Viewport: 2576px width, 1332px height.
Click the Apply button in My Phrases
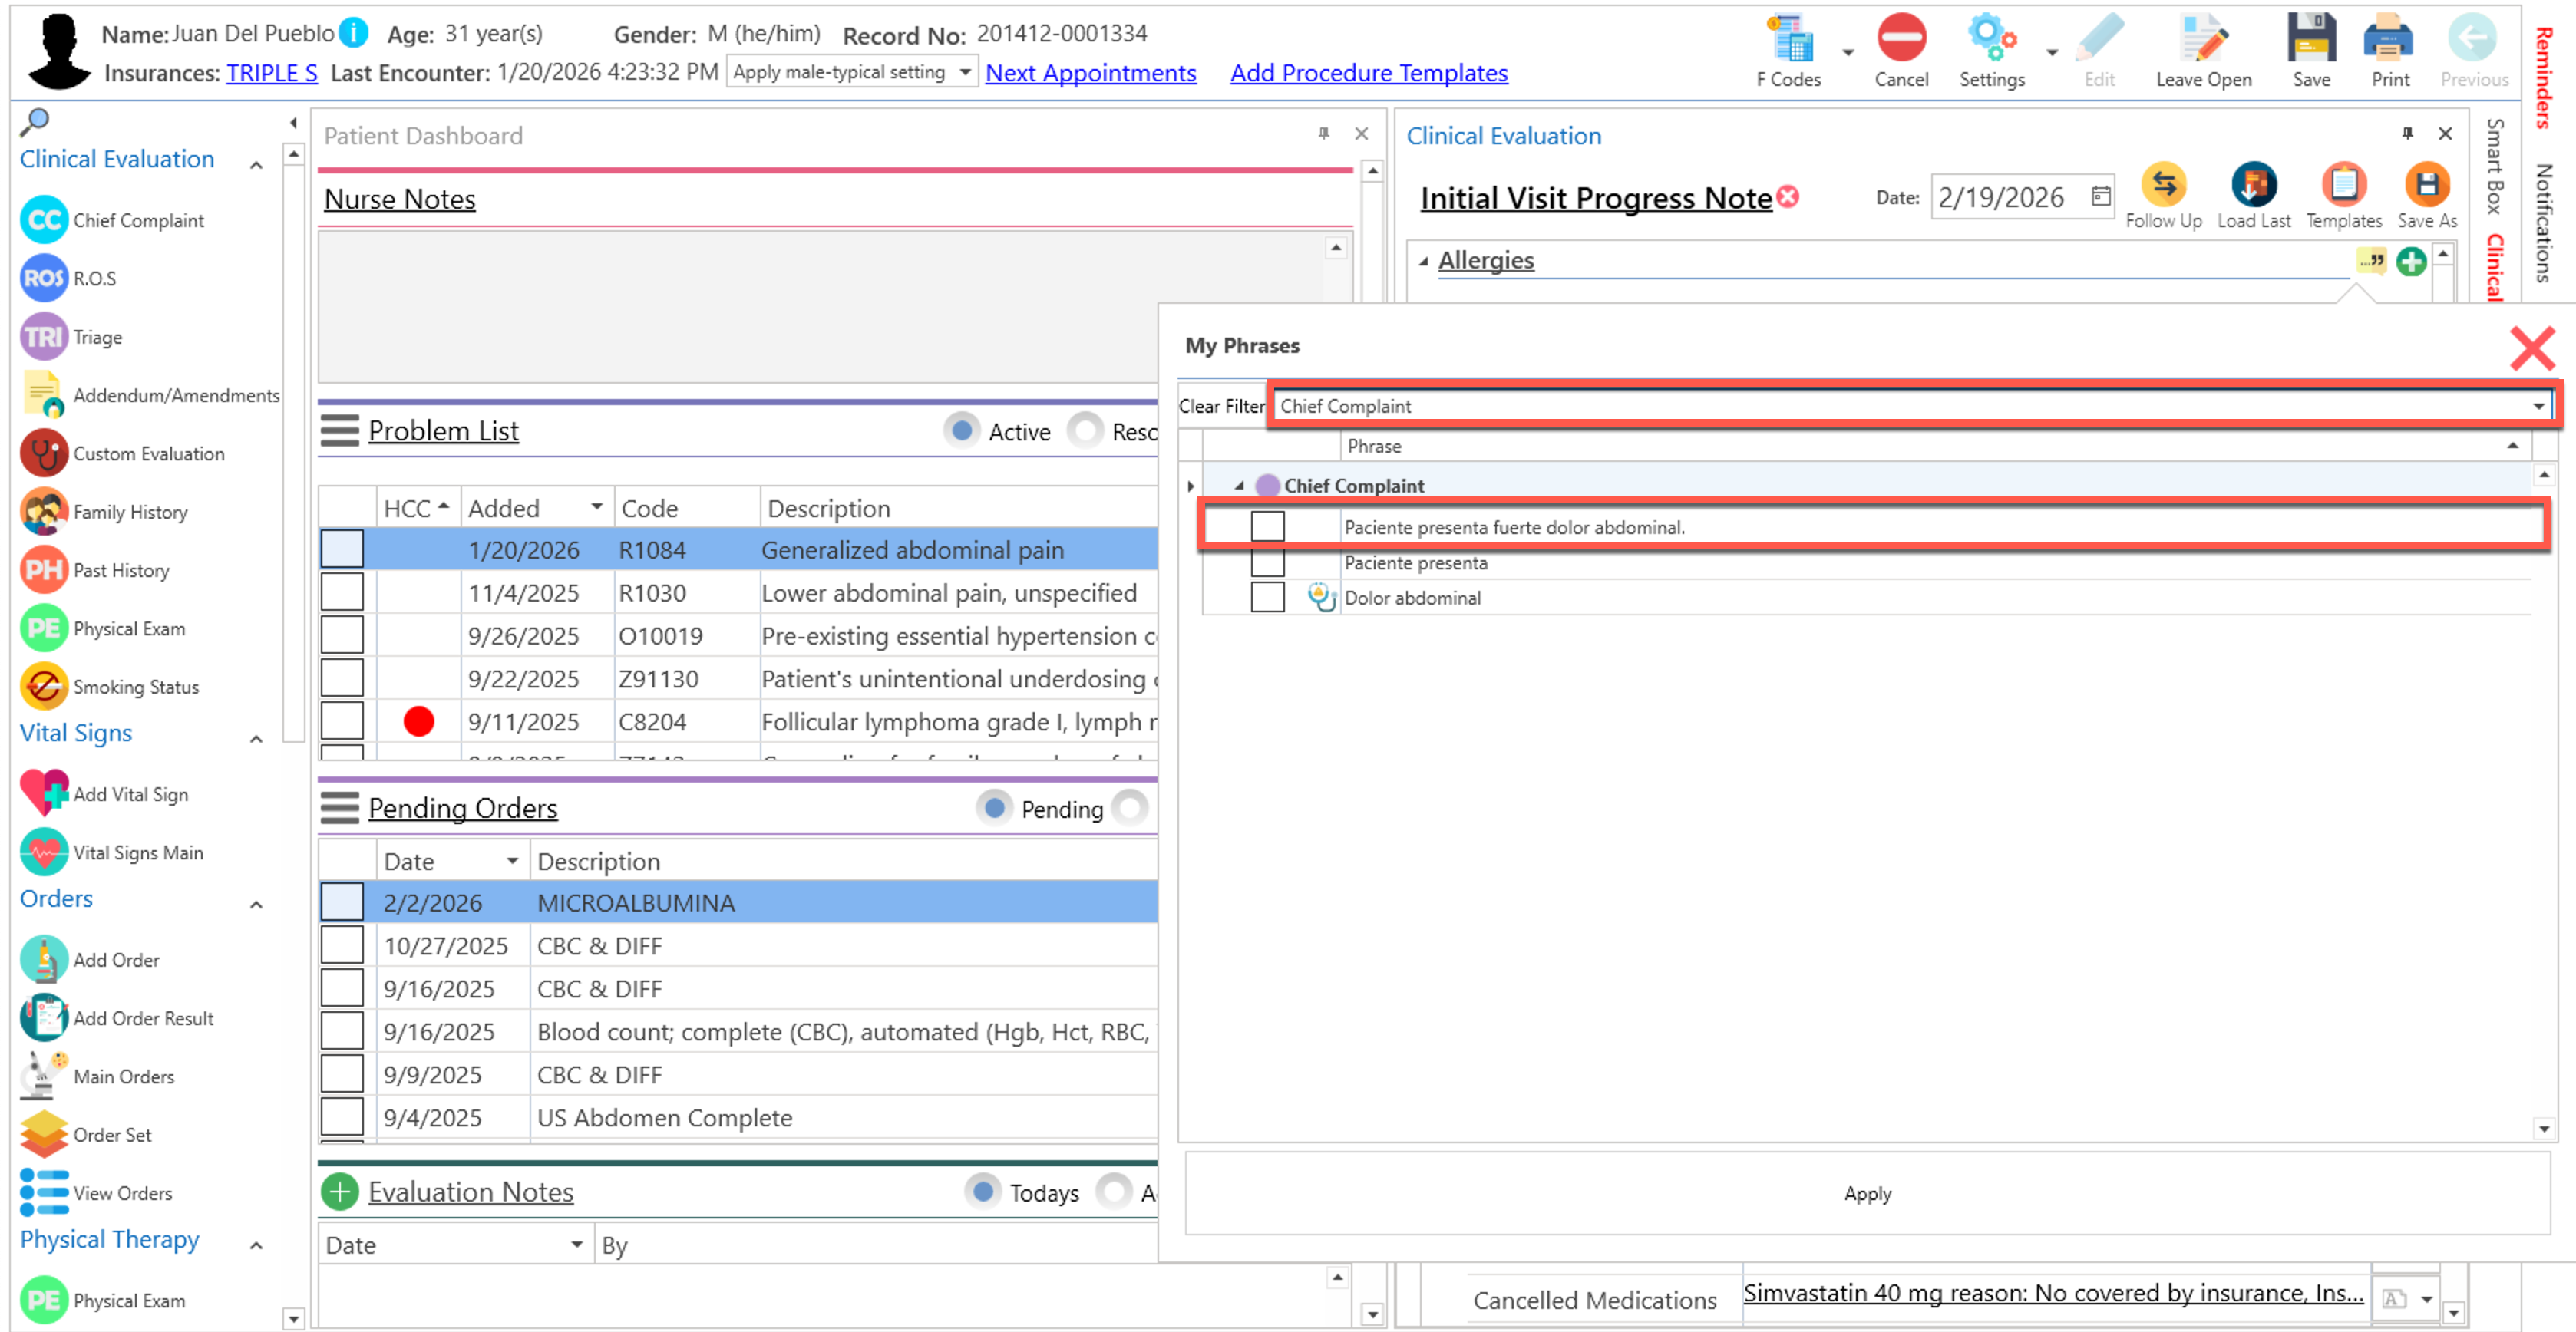(x=1867, y=1193)
